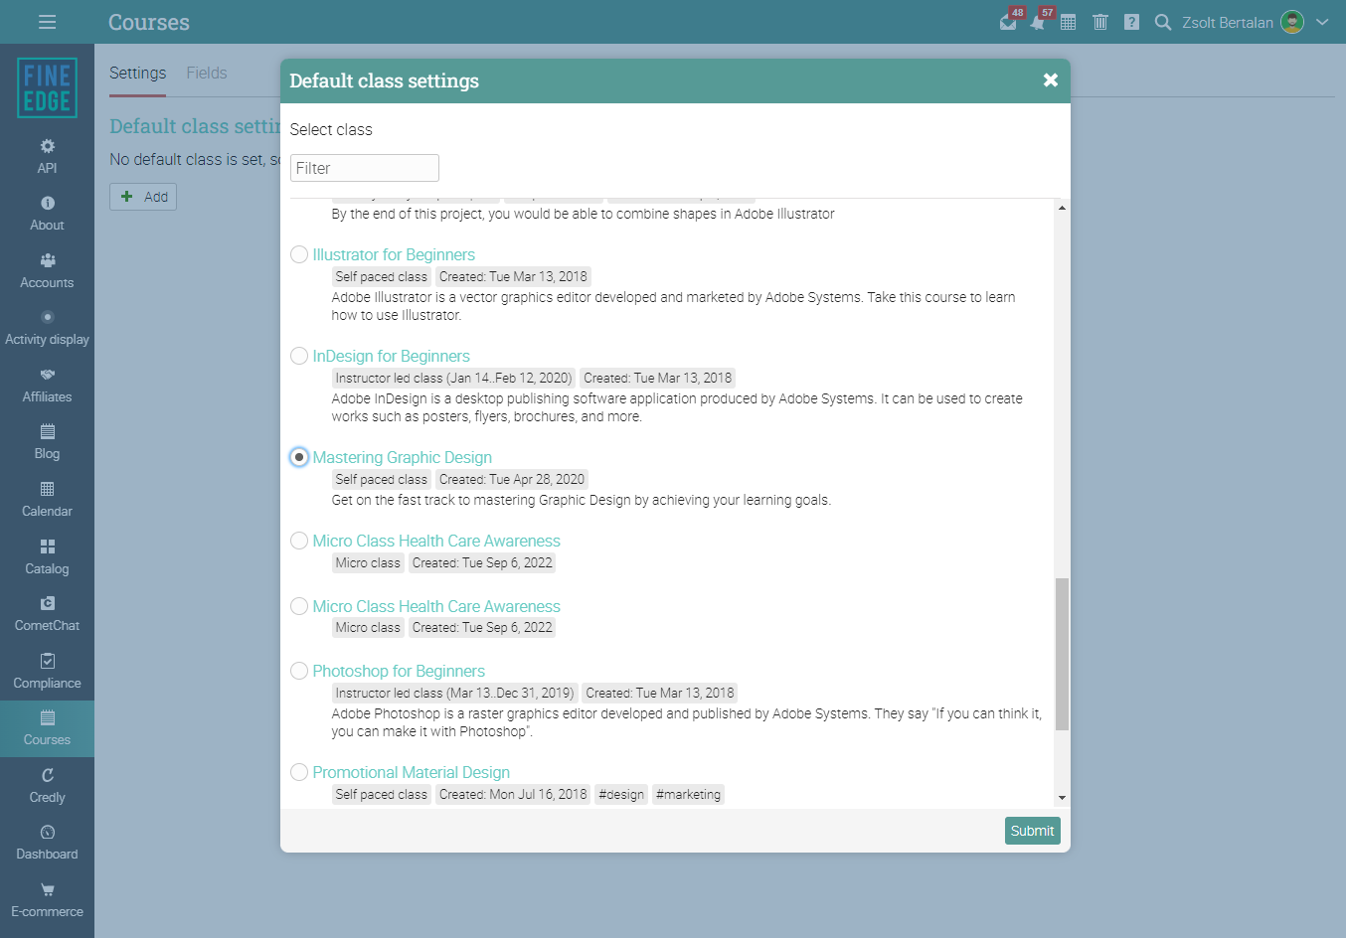Open the help question mark icon
The height and width of the screenshot is (938, 1346).
1131,22
